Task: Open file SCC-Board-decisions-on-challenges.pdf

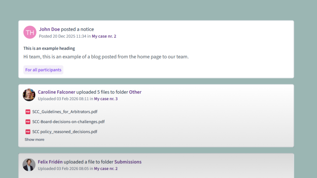Action: [x=68, y=122]
